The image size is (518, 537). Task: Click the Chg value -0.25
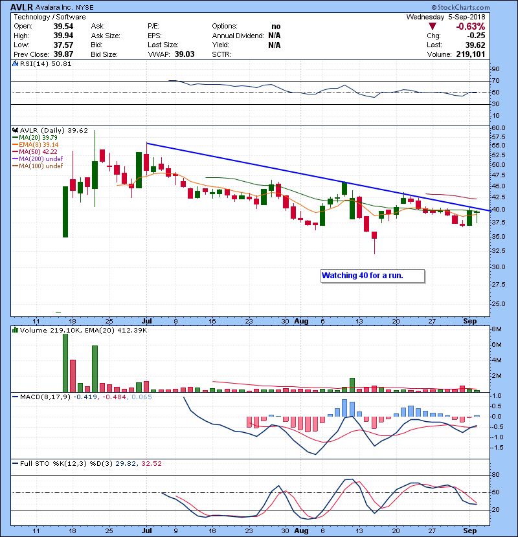tap(476, 36)
